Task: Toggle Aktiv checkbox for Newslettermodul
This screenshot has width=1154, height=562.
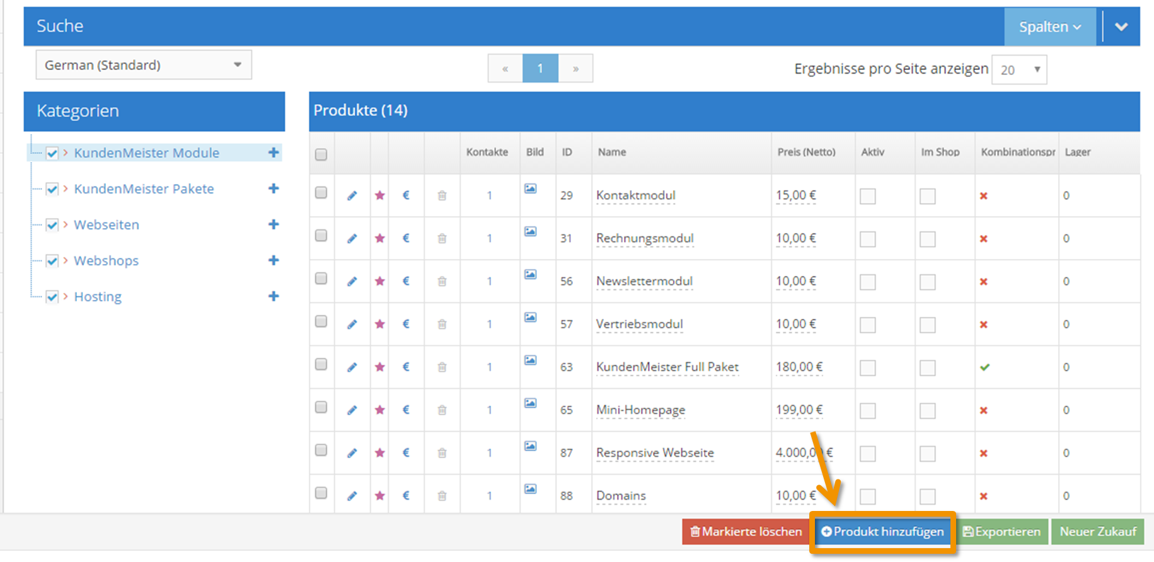Action: (x=868, y=282)
